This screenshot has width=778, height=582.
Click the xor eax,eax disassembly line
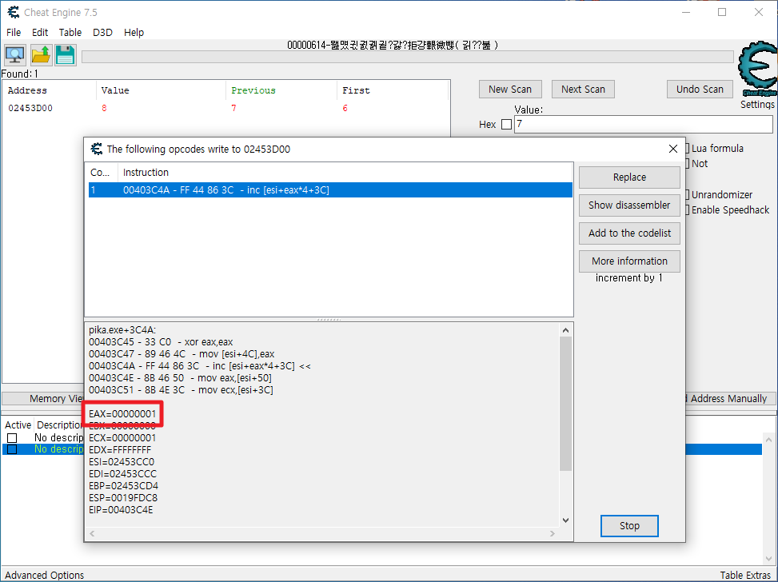(x=161, y=342)
